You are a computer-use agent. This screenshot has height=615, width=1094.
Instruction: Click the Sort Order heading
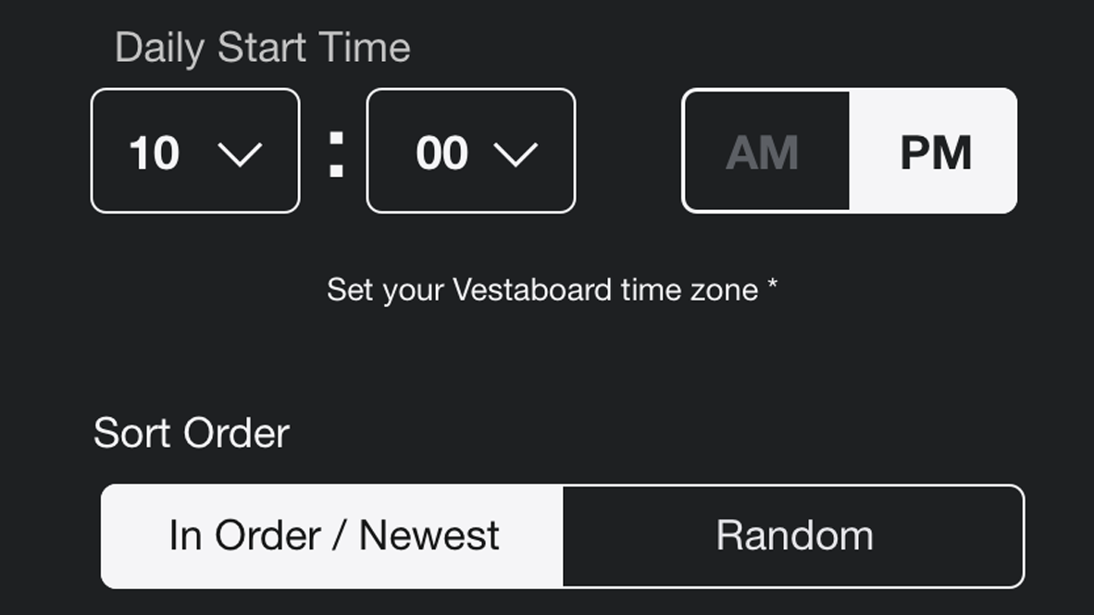(192, 433)
